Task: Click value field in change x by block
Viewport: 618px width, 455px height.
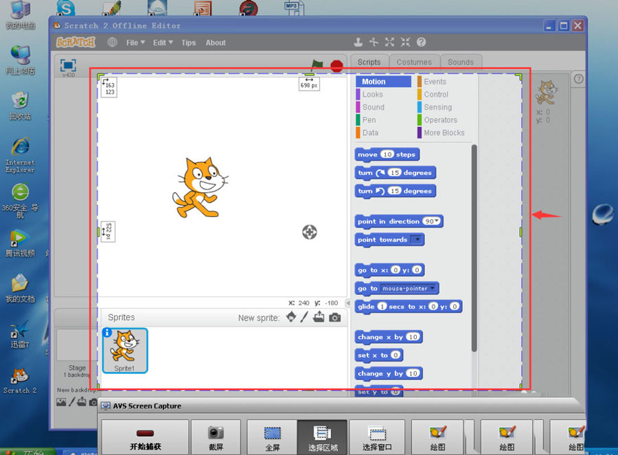Action: (413, 337)
